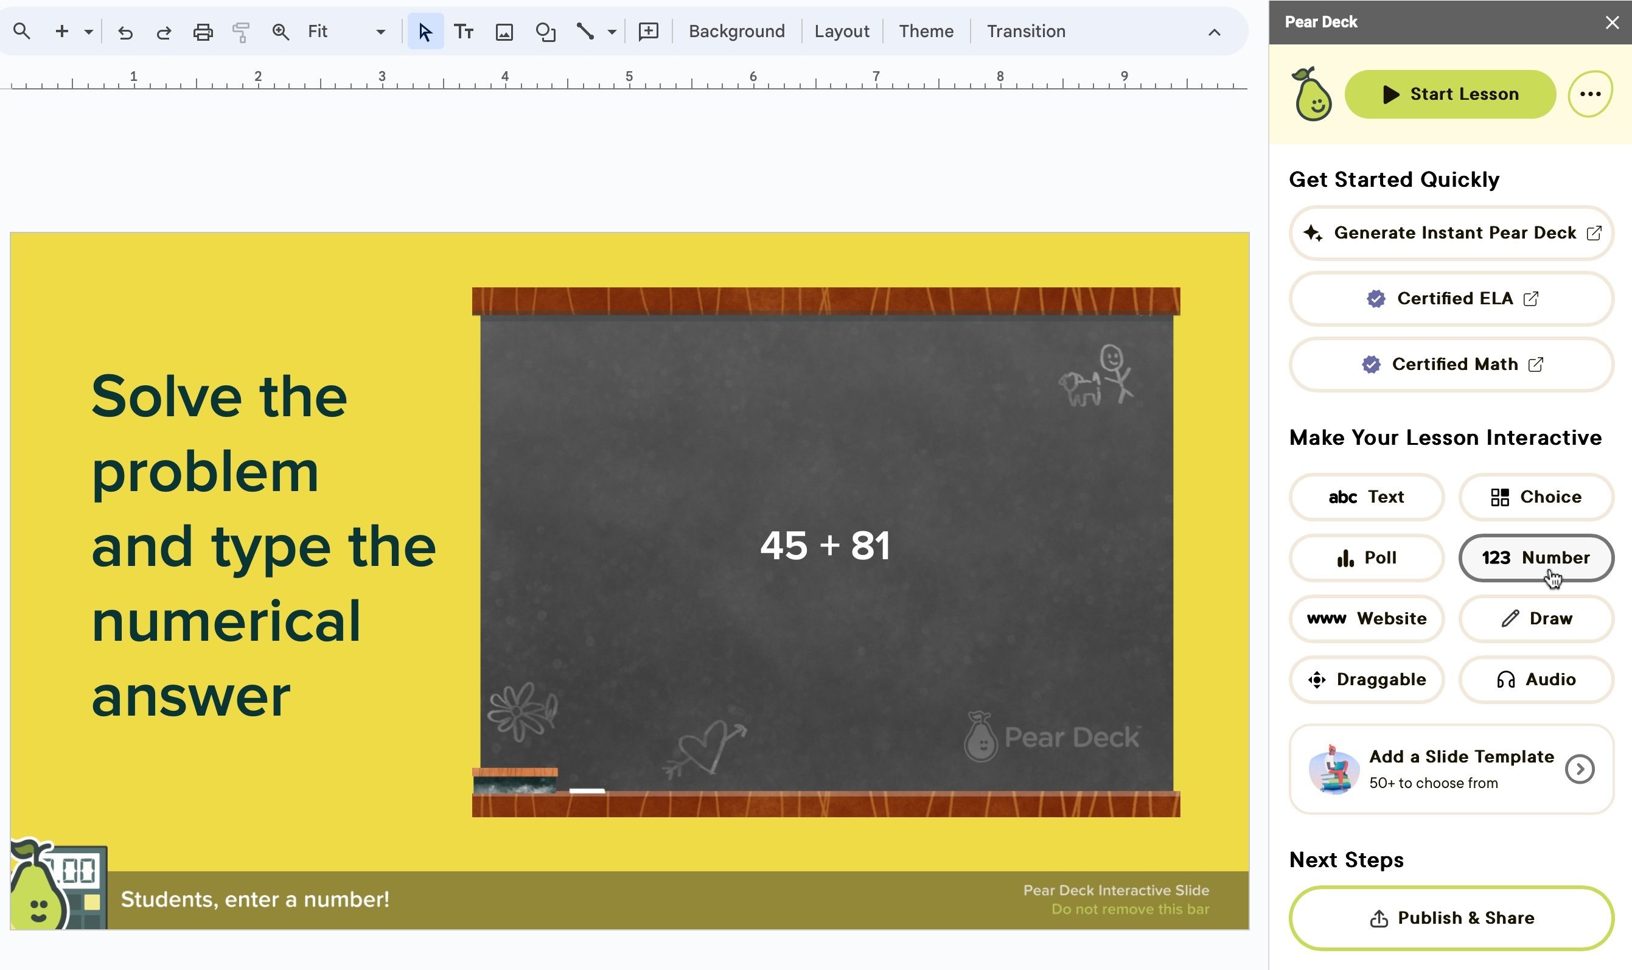Image resolution: width=1632 pixels, height=970 pixels.
Task: Select the 'Solve the problem' text block
Action: coord(263,546)
